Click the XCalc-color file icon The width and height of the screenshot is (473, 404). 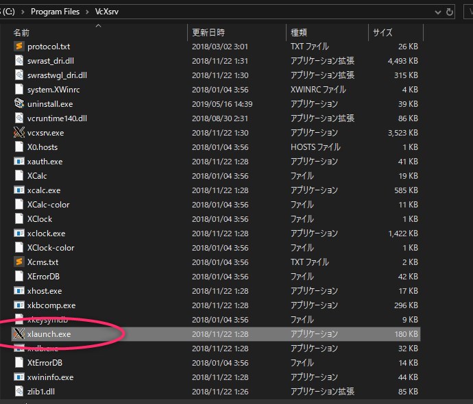(19, 205)
